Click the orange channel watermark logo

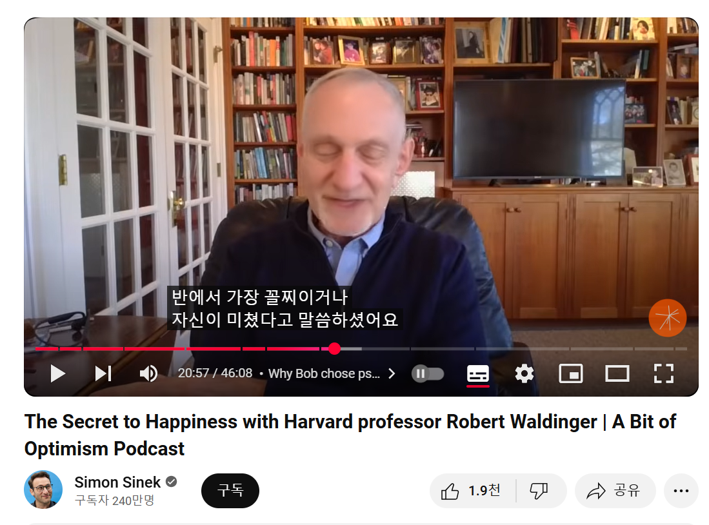coord(668,318)
